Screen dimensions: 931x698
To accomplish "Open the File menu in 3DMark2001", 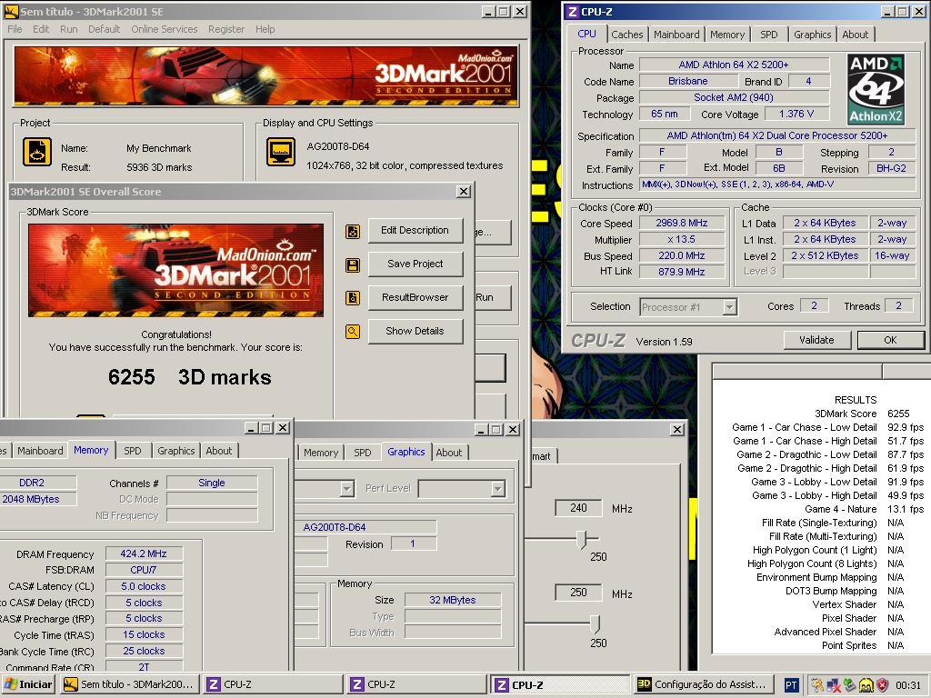I will click(x=15, y=29).
